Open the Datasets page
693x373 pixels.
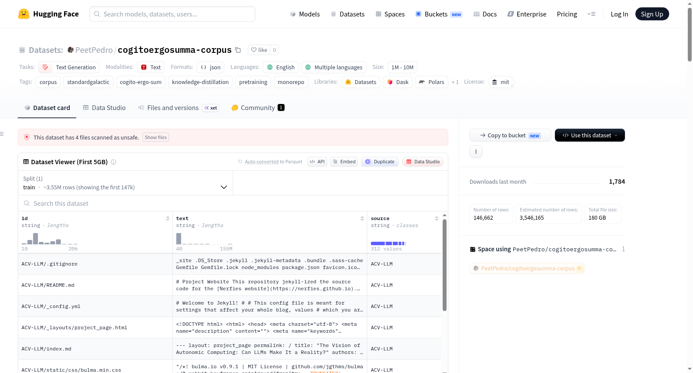(347, 14)
